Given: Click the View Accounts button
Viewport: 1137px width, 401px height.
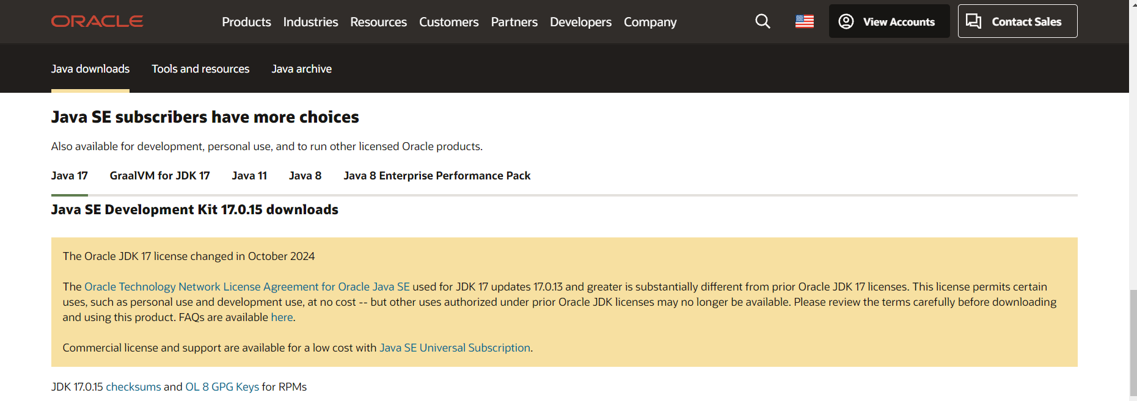Looking at the screenshot, I should click(x=889, y=21).
